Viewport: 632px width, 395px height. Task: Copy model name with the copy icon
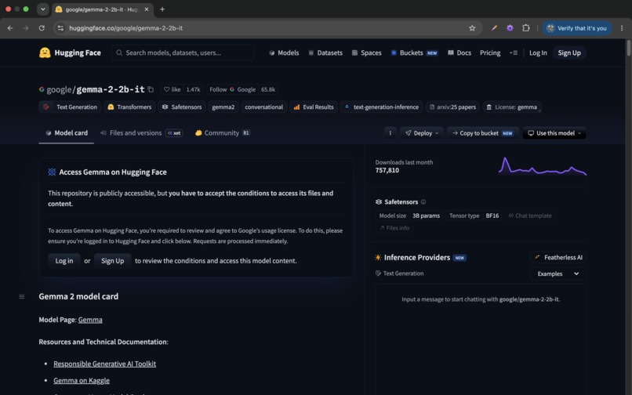151,89
